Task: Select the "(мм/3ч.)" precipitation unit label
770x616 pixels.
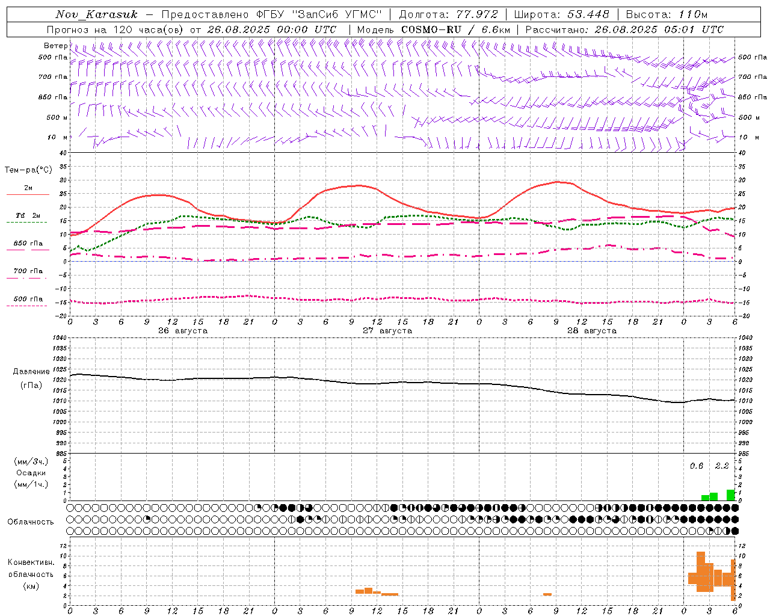Action: [31, 461]
